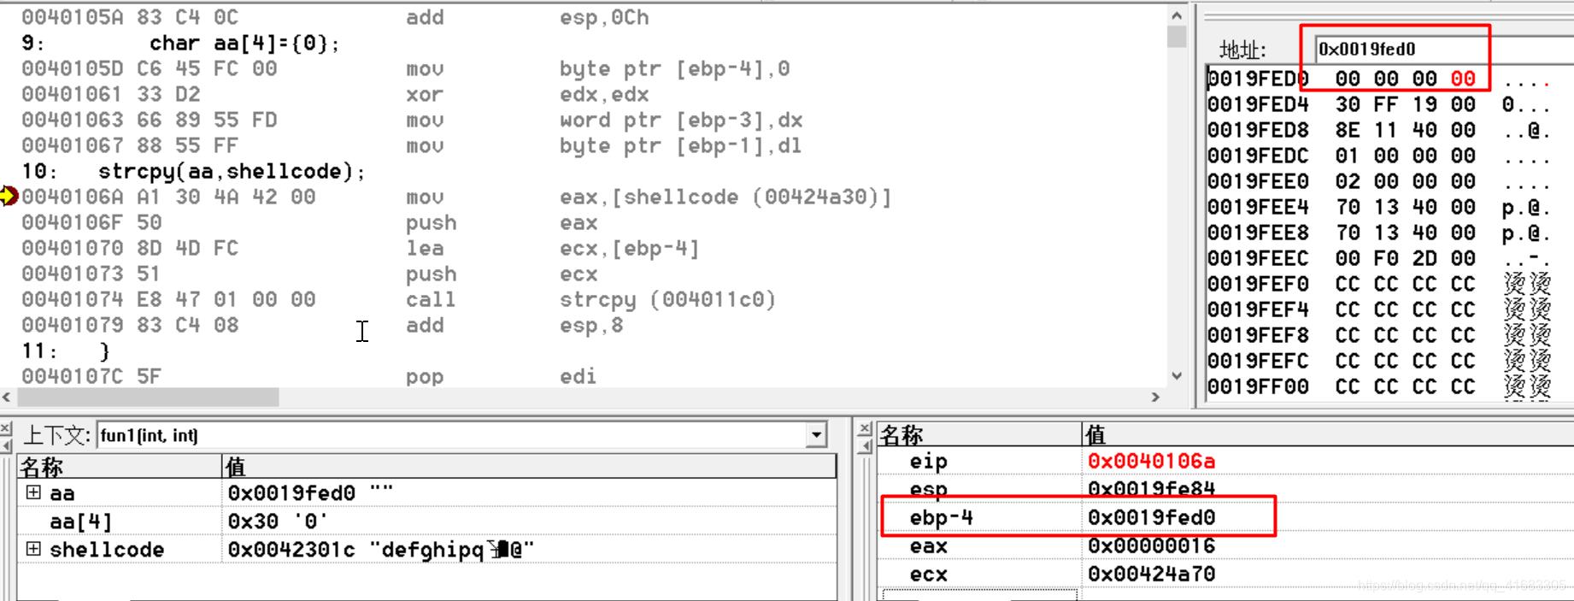The image size is (1574, 601).
Task: Select the eip register row
Action: pyautogui.click(x=1225, y=461)
